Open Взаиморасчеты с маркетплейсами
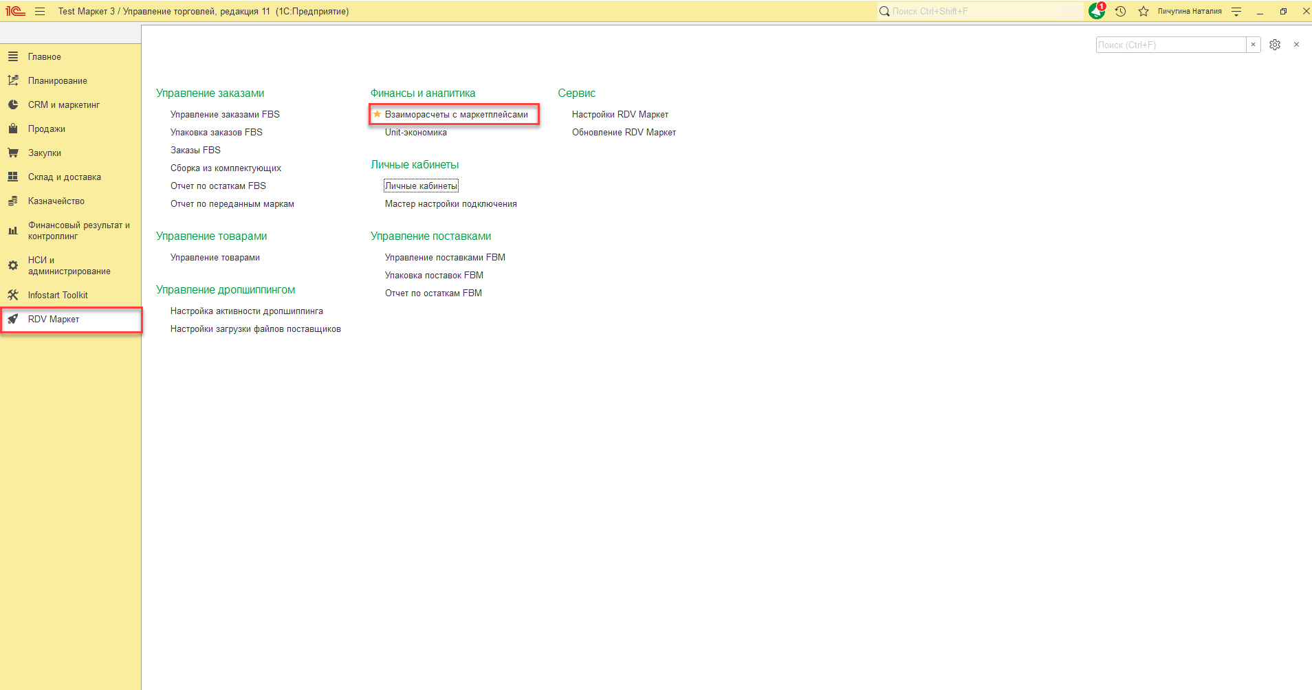The height and width of the screenshot is (690, 1312). (457, 114)
